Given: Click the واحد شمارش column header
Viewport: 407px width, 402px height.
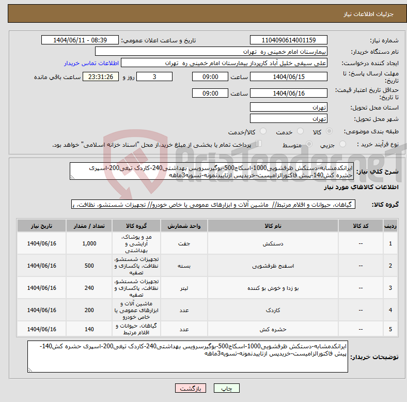Looking at the screenshot, I should point(184,226).
